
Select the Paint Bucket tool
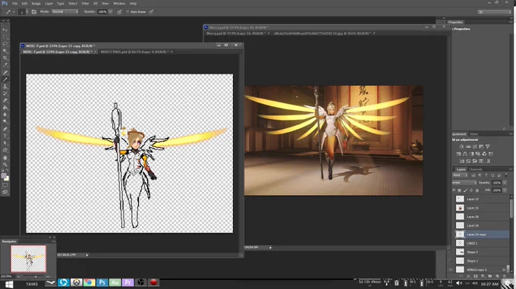(5, 108)
